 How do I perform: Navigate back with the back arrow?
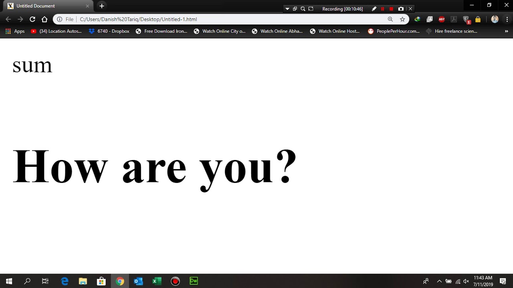[8, 19]
